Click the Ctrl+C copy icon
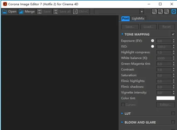 [75, 12]
